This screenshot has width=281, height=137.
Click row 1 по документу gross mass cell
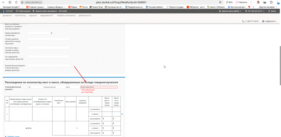pyautogui.click(x=107, y=109)
